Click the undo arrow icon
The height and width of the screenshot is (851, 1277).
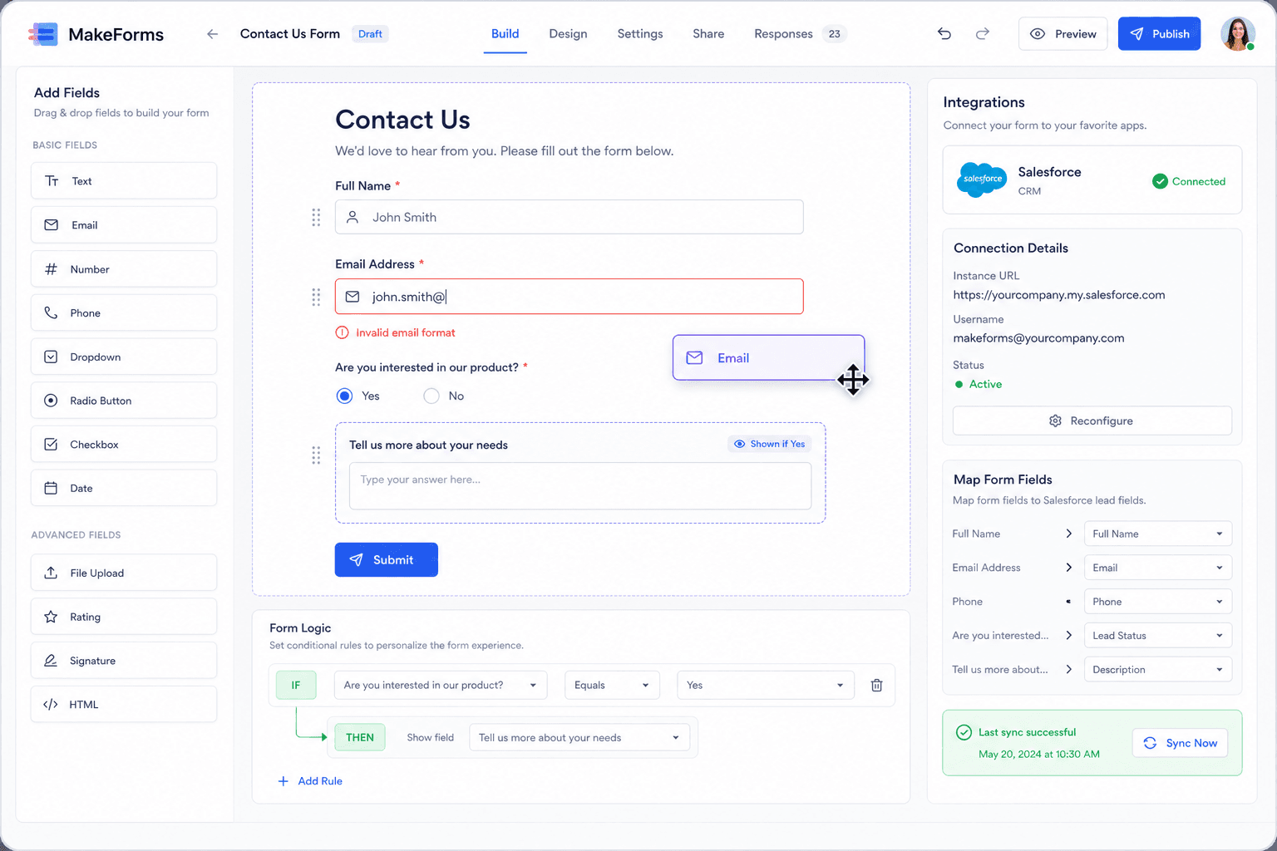point(944,34)
